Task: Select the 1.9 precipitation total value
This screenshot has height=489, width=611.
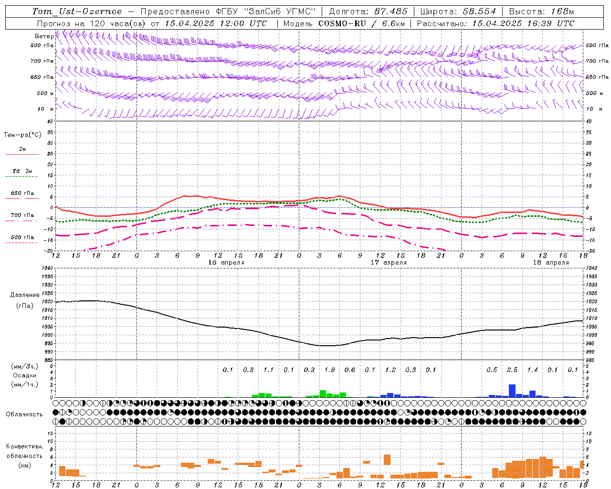Action: [329, 370]
